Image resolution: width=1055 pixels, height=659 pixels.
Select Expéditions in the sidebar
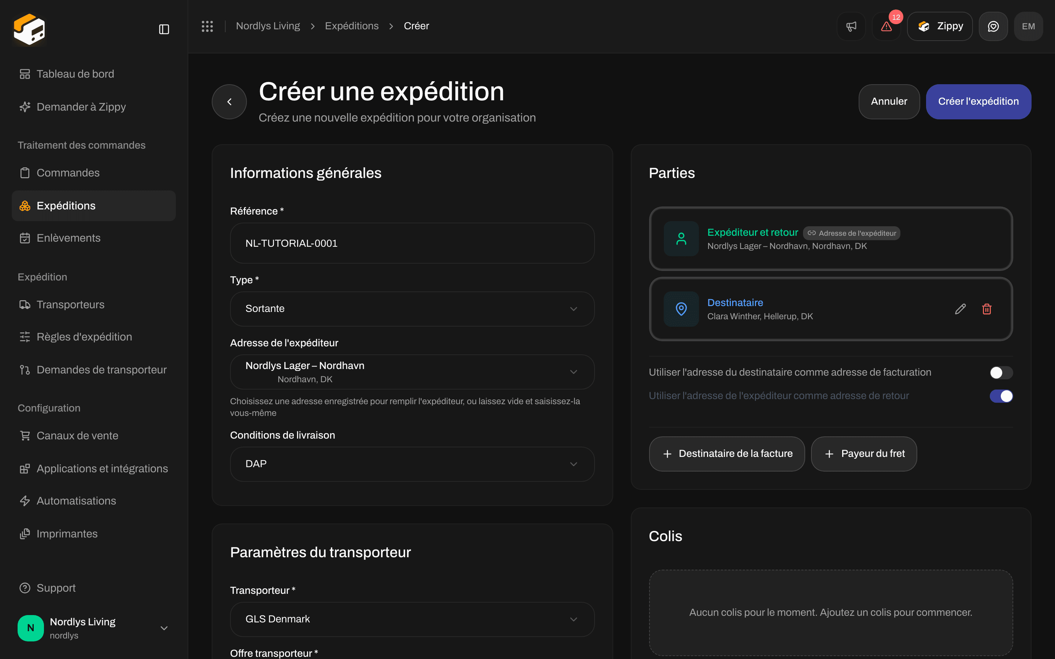[93, 206]
